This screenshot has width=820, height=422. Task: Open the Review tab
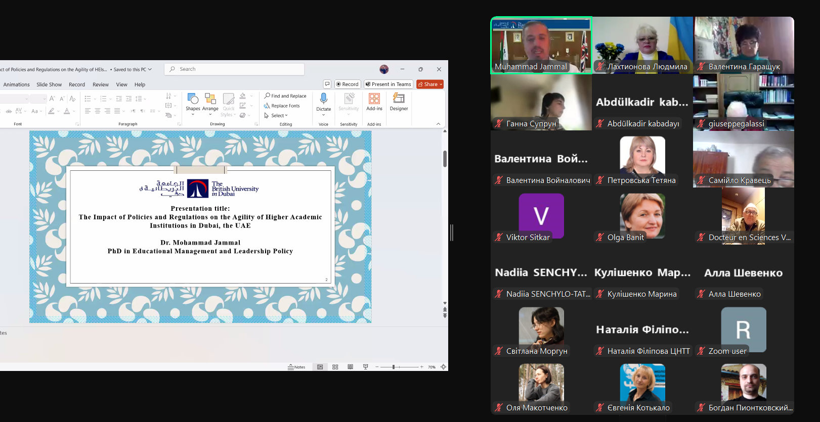point(100,84)
